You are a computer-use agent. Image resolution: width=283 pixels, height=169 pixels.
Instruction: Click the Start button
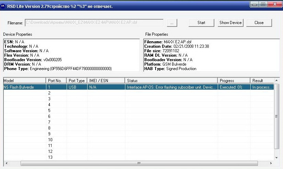[x=201, y=23]
